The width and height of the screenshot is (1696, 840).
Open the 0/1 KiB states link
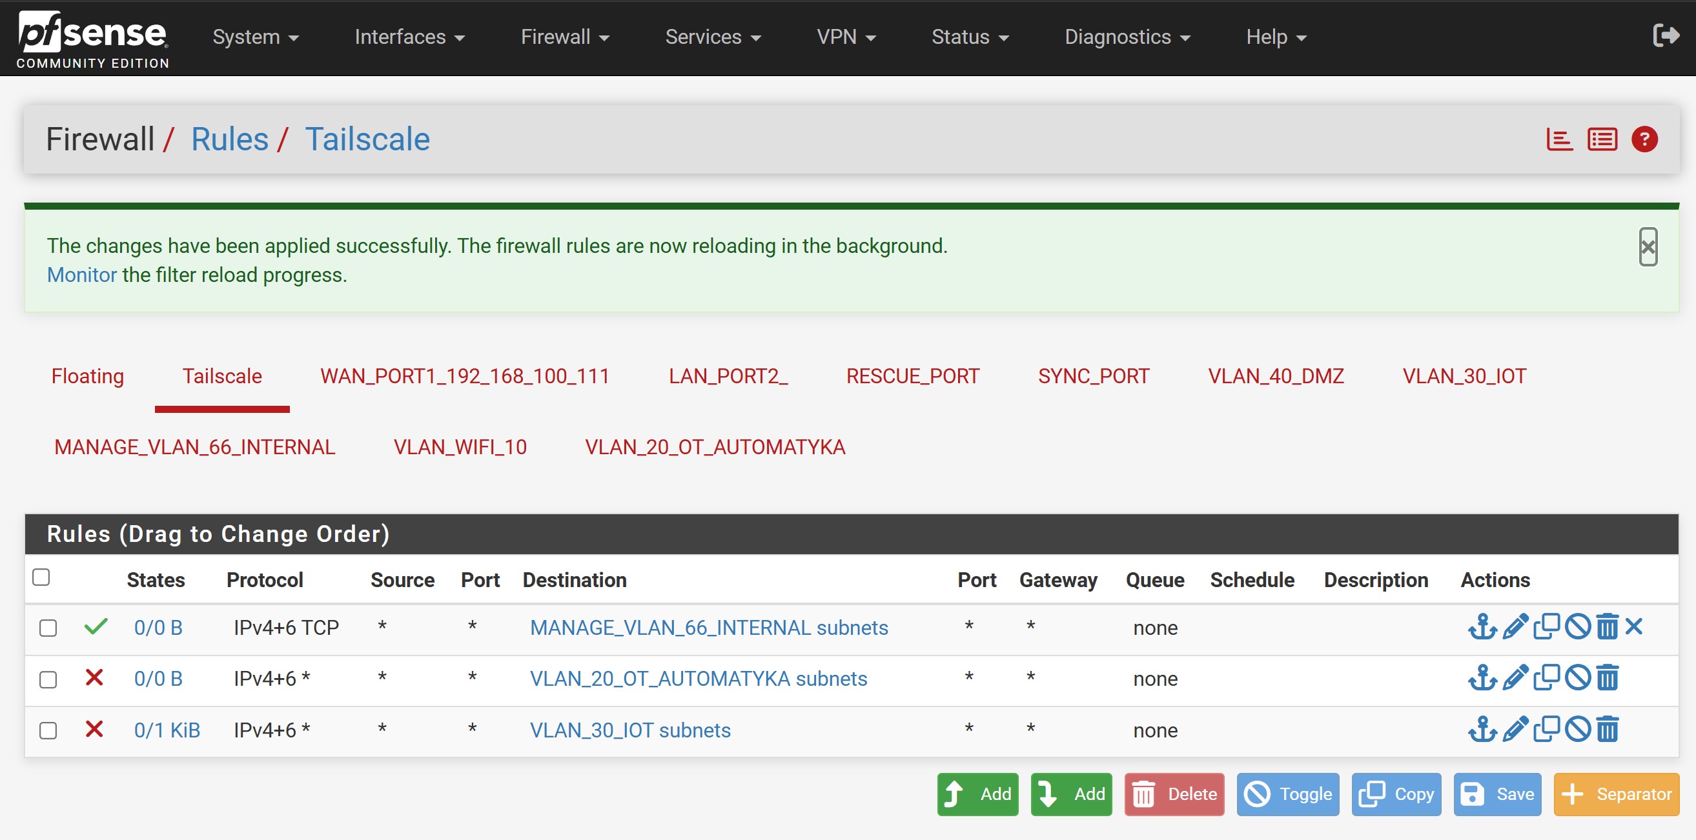pyautogui.click(x=167, y=730)
